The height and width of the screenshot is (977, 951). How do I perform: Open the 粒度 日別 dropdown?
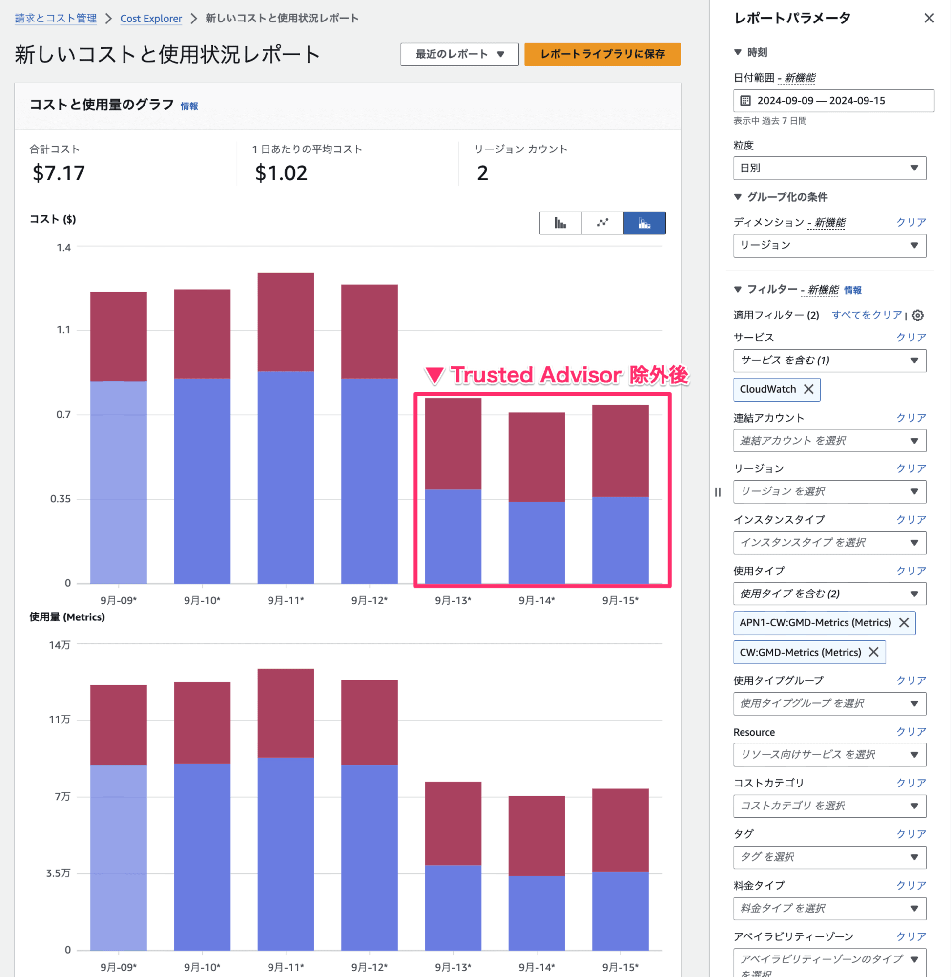pos(829,169)
